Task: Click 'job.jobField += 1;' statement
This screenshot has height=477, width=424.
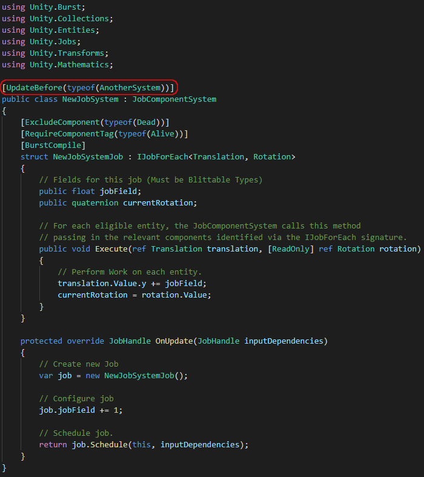Action: 81,410
